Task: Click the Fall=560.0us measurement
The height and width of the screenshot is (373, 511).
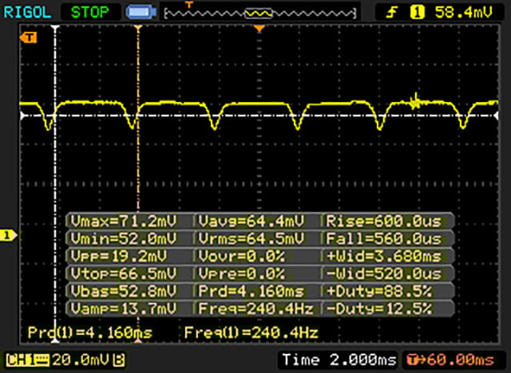Action: click(383, 238)
